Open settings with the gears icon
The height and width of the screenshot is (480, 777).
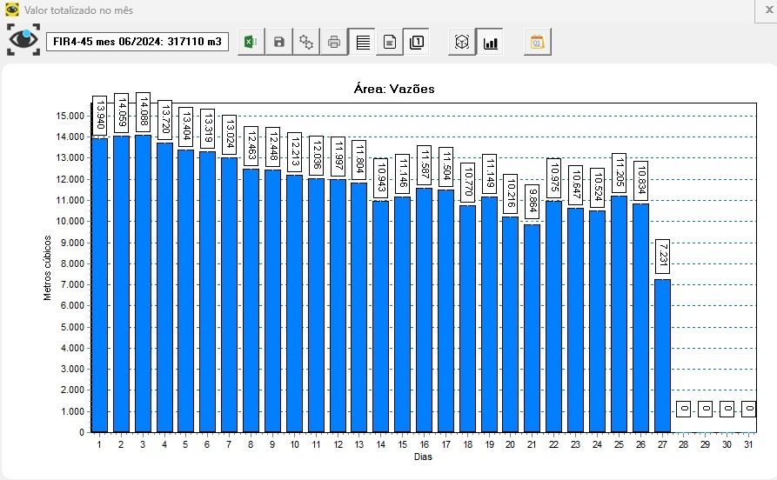[306, 42]
